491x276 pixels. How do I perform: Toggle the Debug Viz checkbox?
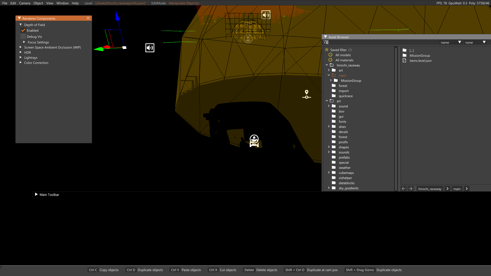[23, 37]
